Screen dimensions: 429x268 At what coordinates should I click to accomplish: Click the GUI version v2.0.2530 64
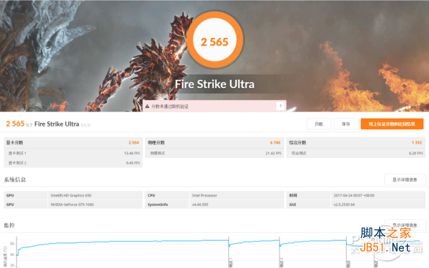coord(344,204)
